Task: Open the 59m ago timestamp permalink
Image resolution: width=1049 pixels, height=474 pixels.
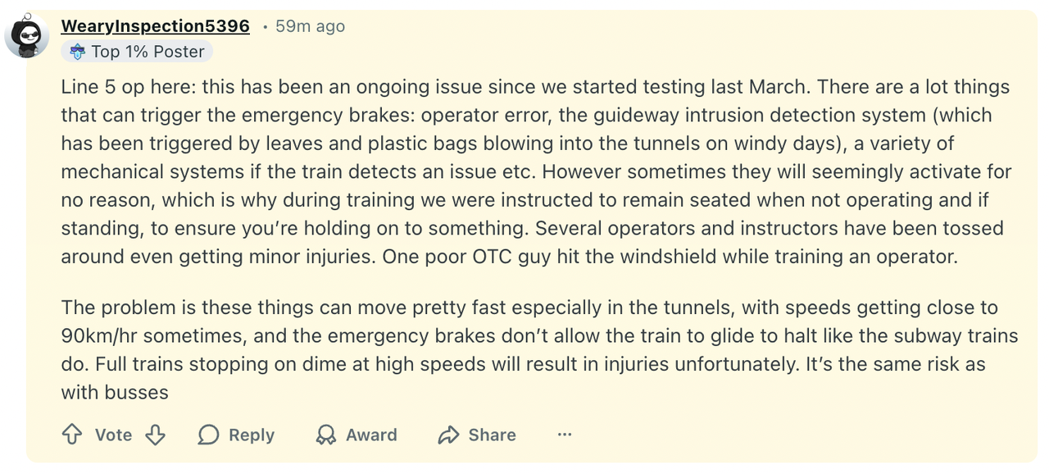Action: (310, 26)
